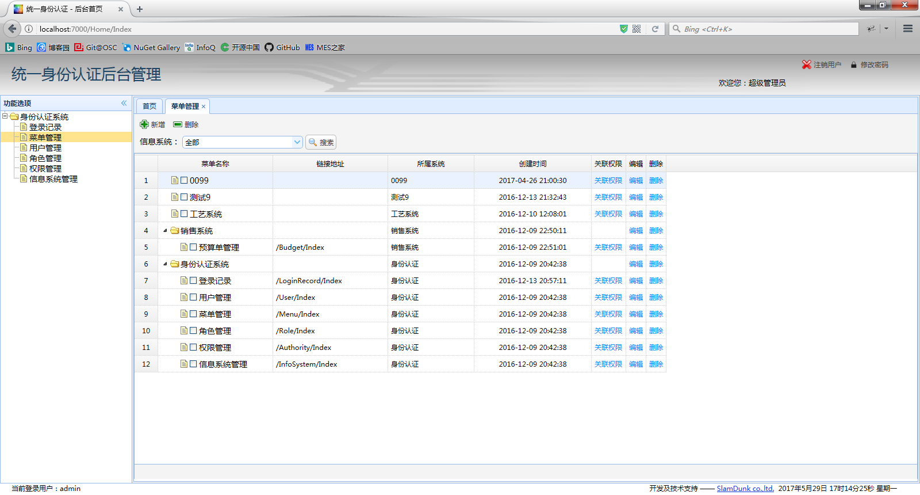Open the dropdown arrow beside the browser search bar
The image size is (920, 495).
[886, 29]
